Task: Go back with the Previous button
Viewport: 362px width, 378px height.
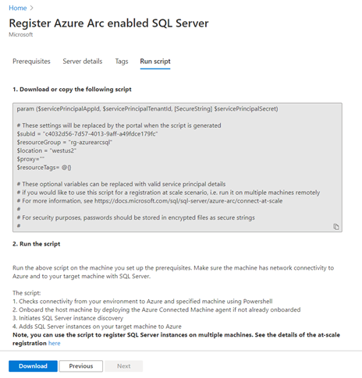Action: click(81, 366)
